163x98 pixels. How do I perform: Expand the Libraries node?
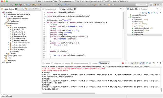point(6,54)
